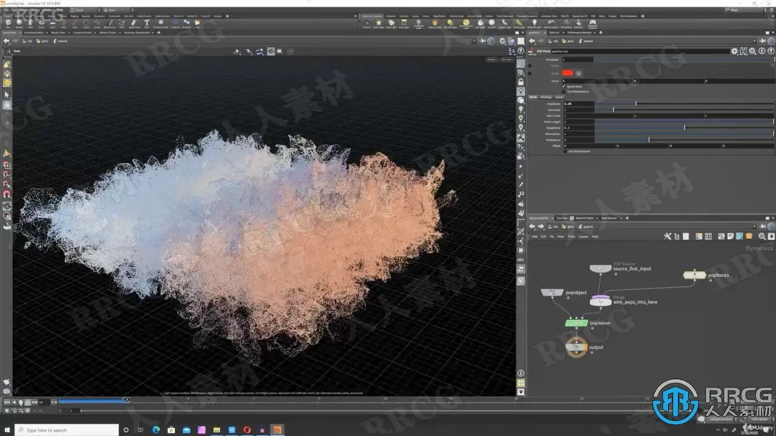The image size is (776, 436).
Task: Enable Use VEXpressions under Force
Action: pyautogui.click(x=564, y=91)
